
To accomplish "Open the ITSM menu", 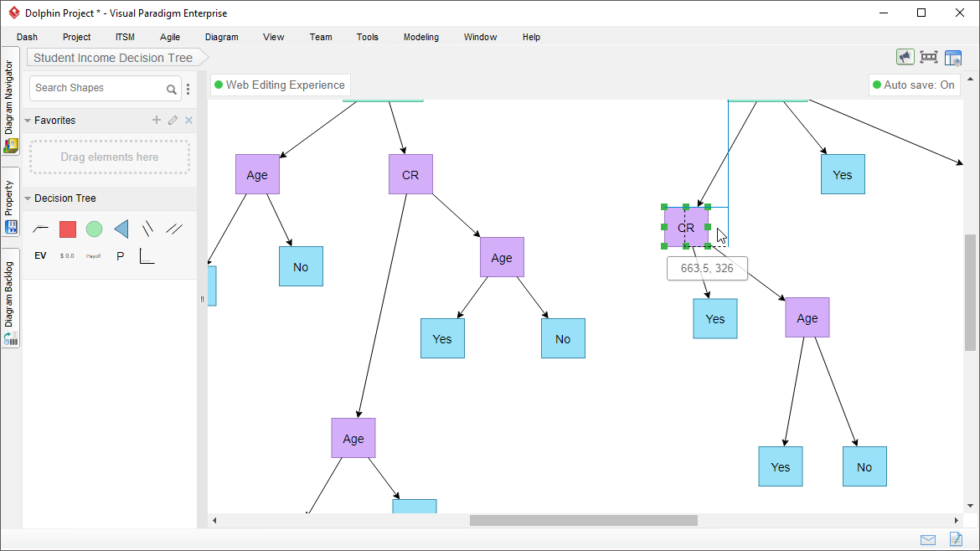I will [125, 37].
